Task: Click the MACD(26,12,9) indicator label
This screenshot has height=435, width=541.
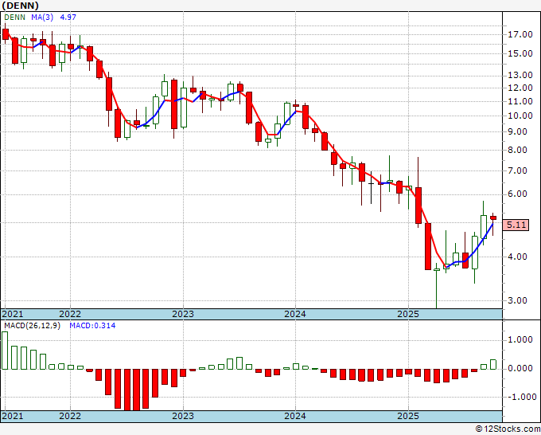Action: tap(32, 326)
